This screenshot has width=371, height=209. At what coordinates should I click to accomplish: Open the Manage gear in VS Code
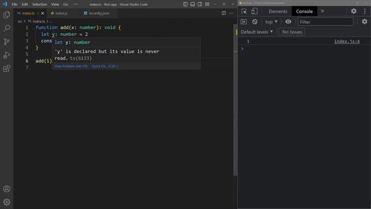tap(6, 202)
